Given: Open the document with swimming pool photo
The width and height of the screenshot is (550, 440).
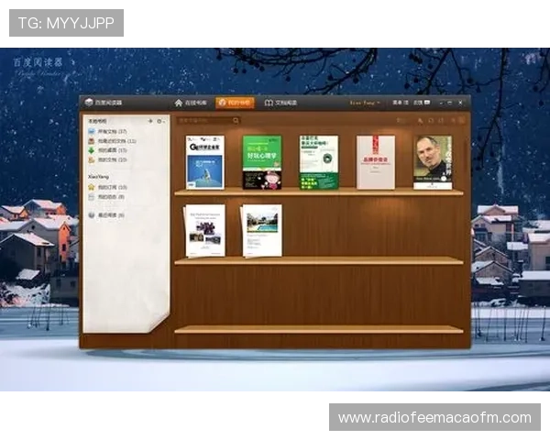Looking at the screenshot, I should tap(261, 230).
